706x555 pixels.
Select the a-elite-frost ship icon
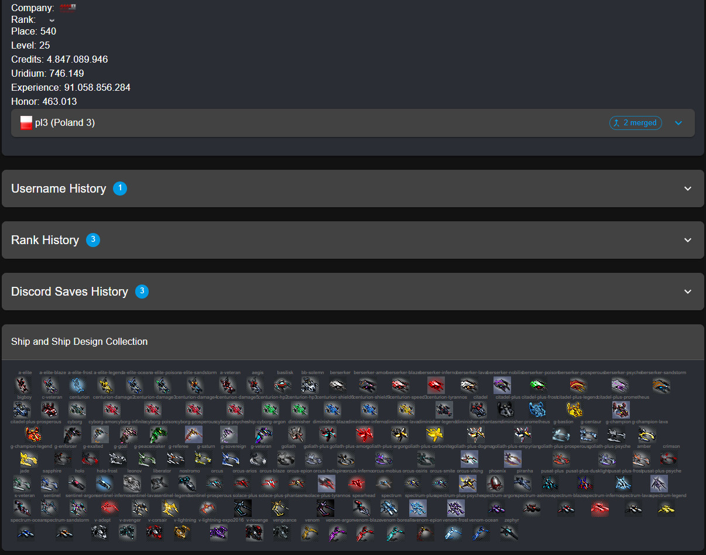tap(78, 385)
